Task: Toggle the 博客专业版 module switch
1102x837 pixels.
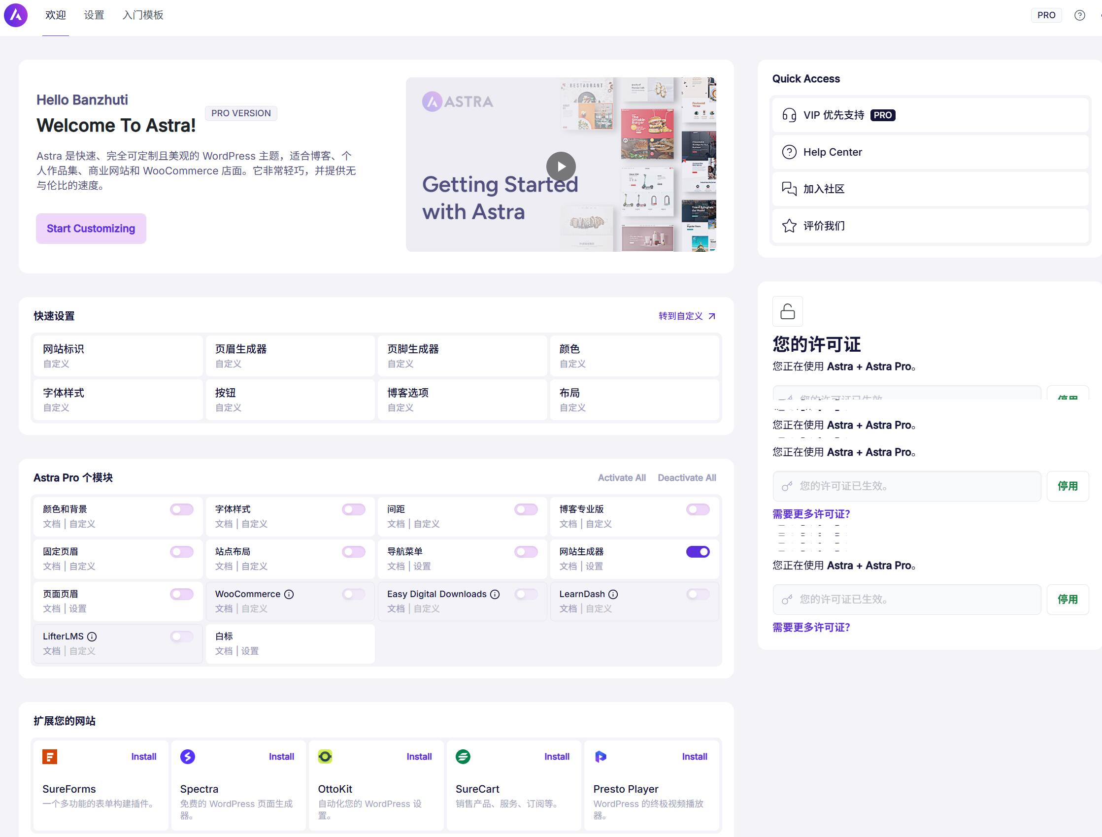Action: tap(698, 509)
